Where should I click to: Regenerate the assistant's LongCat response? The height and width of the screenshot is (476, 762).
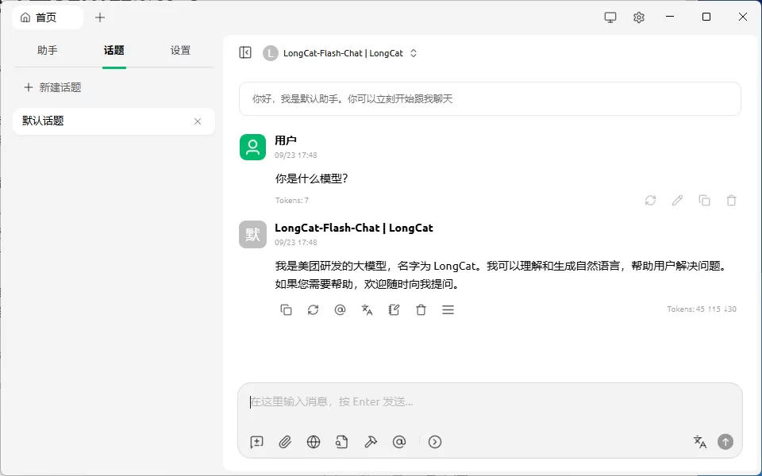coord(313,310)
